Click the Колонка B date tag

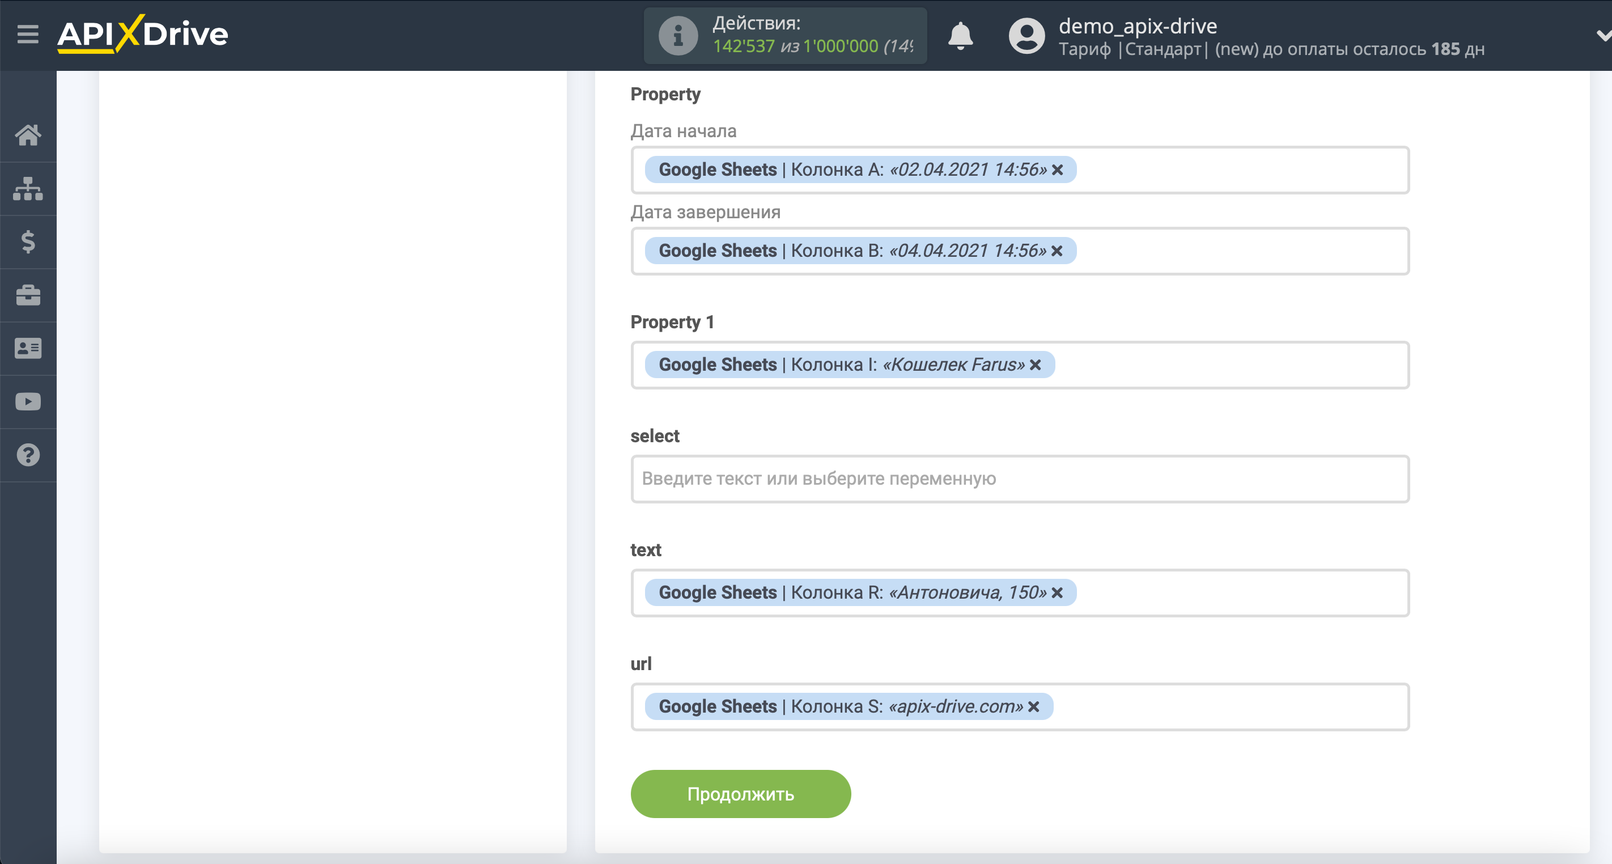(860, 251)
